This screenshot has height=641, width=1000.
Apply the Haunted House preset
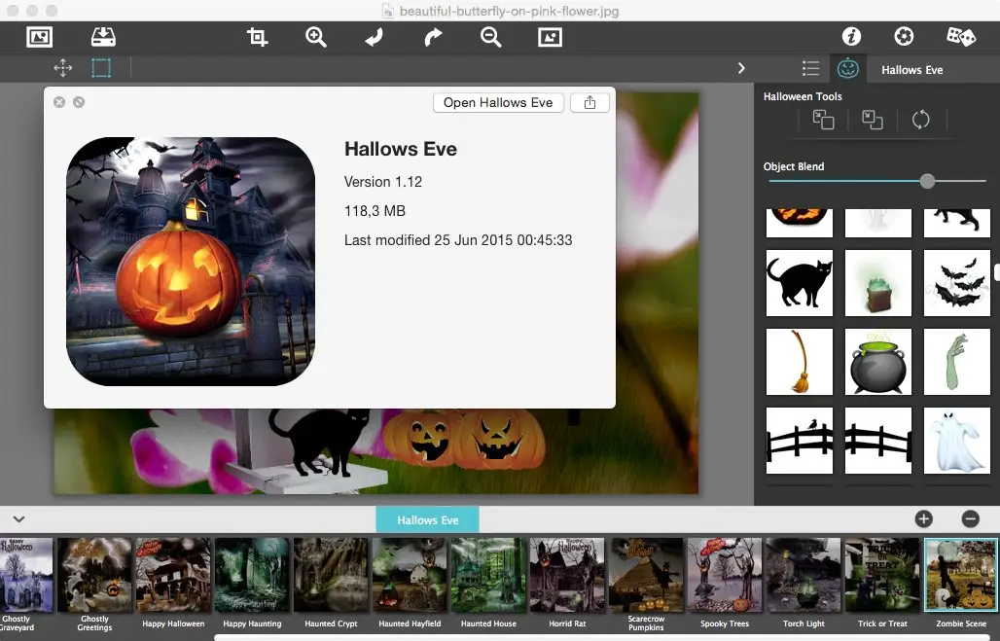pos(488,585)
